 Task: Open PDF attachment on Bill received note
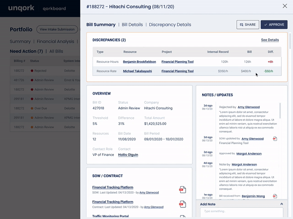tap(275, 196)
